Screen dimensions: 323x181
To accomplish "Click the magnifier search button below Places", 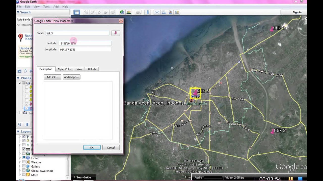I will pos(20,124).
